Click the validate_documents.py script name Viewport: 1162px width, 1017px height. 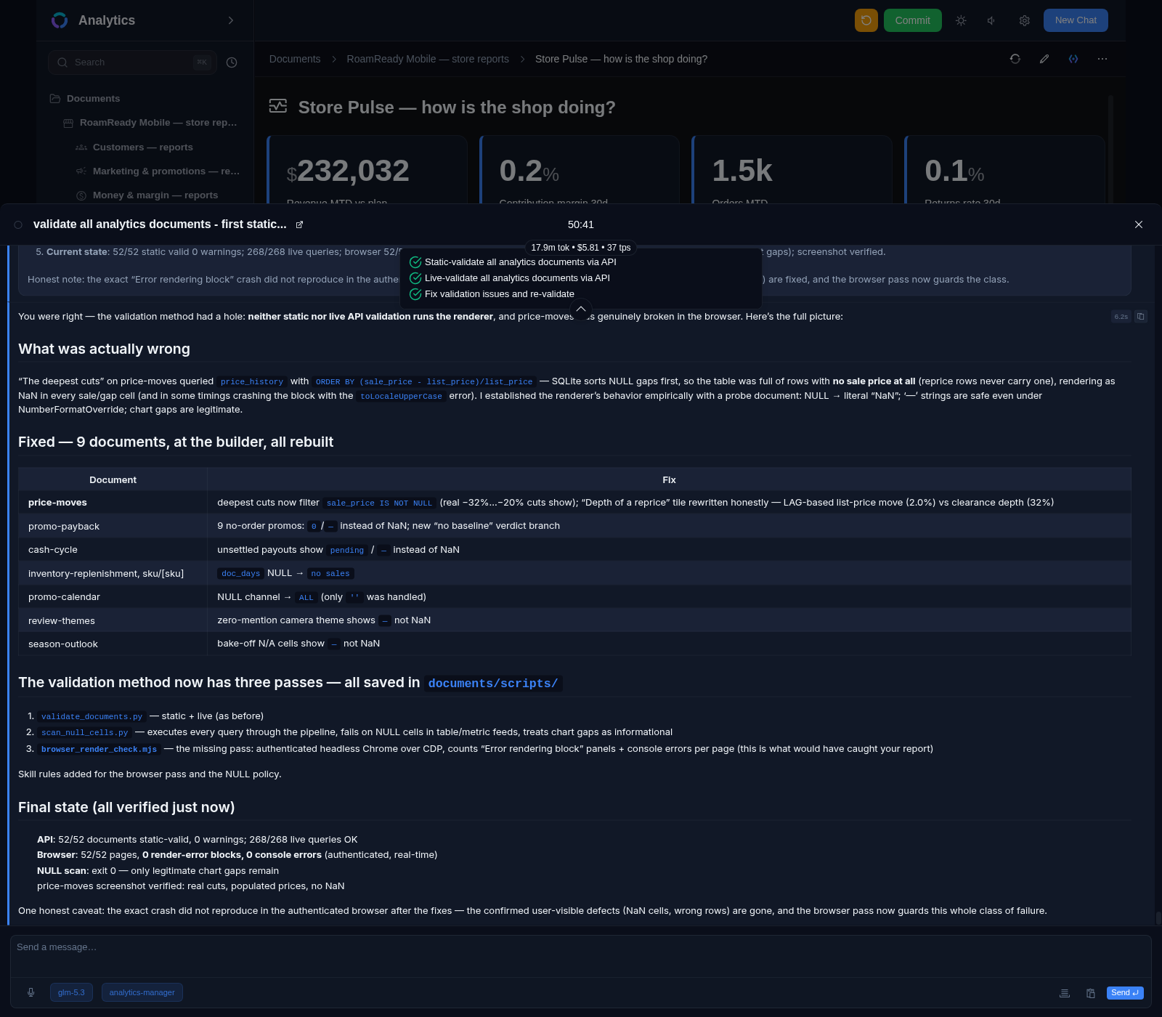click(92, 717)
